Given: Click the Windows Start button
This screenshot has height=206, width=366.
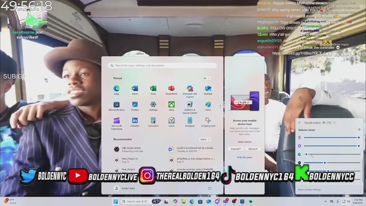Looking at the screenshot, I should point(116,201).
